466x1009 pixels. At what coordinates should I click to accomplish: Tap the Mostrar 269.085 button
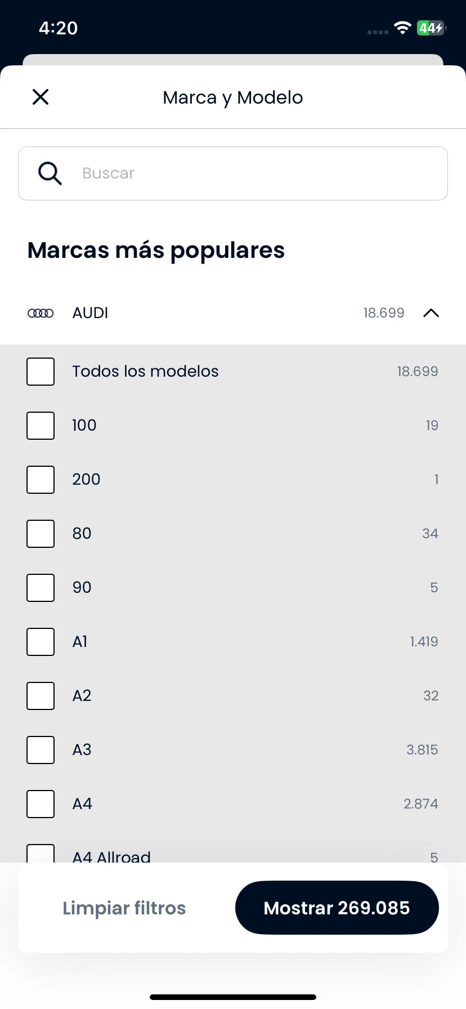[337, 908]
